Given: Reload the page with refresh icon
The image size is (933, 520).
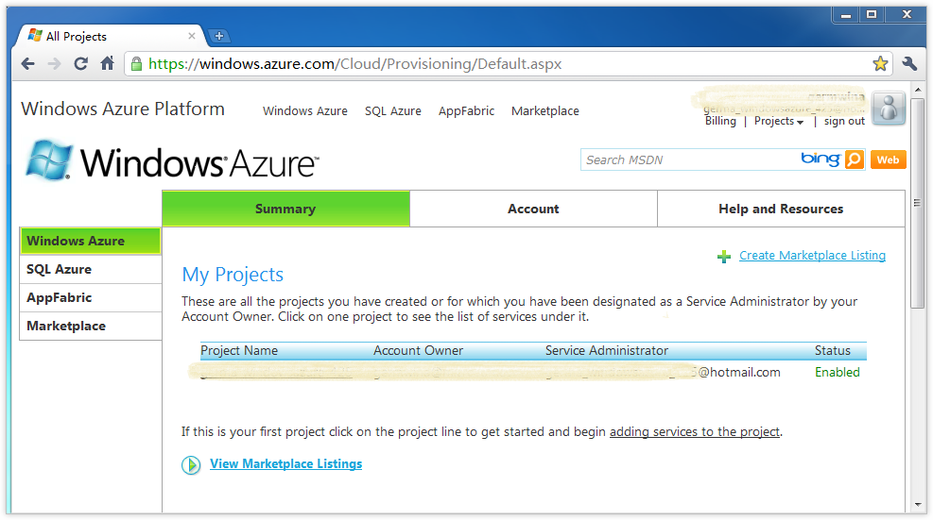Looking at the screenshot, I should pyautogui.click(x=81, y=64).
